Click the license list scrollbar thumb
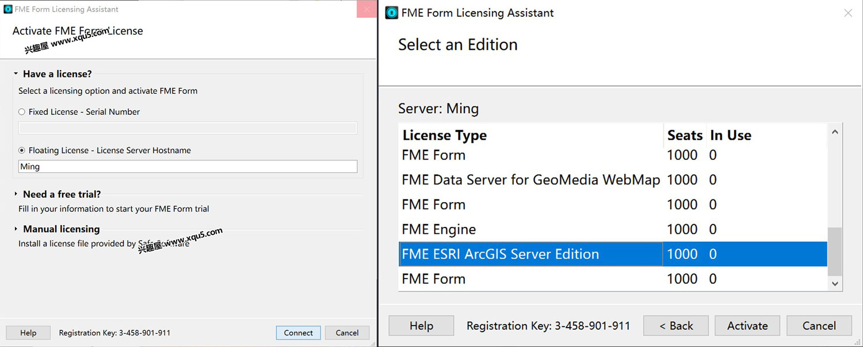863x347 pixels. (835, 251)
